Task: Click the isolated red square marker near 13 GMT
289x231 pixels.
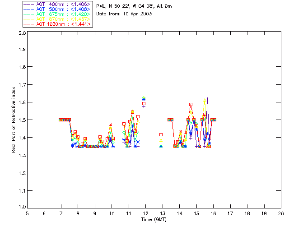Action: [x=161, y=135]
